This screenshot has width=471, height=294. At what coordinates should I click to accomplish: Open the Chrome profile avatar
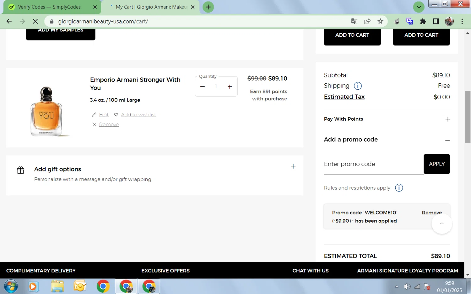tap(449, 21)
